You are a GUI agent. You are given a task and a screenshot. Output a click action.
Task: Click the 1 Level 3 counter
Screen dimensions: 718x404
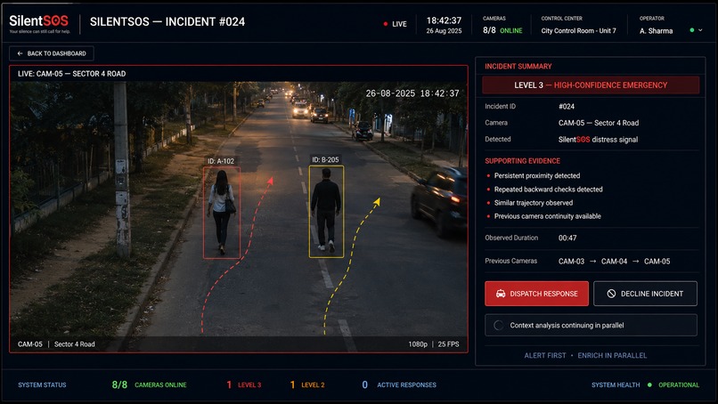(243, 384)
